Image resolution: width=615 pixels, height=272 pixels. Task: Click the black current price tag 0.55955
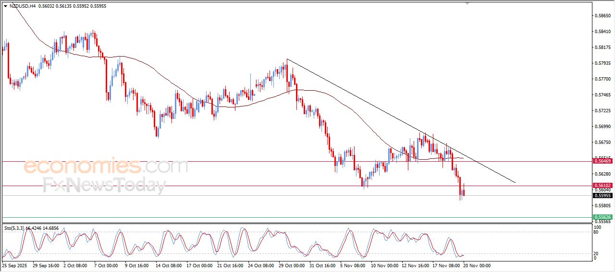pyautogui.click(x=603, y=196)
